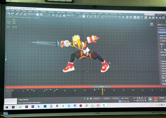Activate the Select and Scale tool
Image resolution: width=166 pixels, height=118 pixels.
click(61, 15)
